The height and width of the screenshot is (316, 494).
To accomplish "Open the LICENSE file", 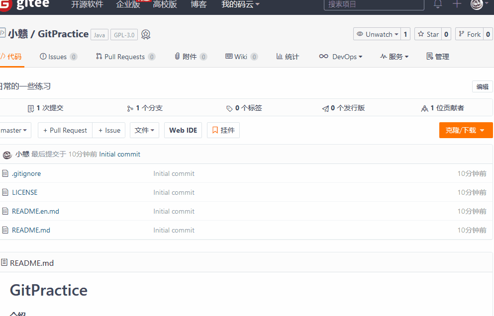I will [24, 192].
